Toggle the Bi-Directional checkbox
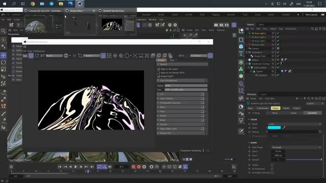This screenshot has width=326, height=183. [272, 169]
